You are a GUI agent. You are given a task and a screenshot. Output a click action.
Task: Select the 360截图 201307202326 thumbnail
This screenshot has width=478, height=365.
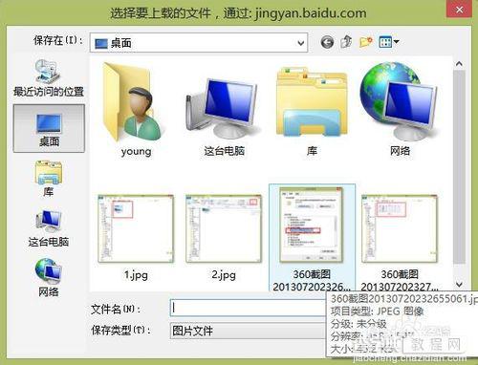(x=312, y=238)
